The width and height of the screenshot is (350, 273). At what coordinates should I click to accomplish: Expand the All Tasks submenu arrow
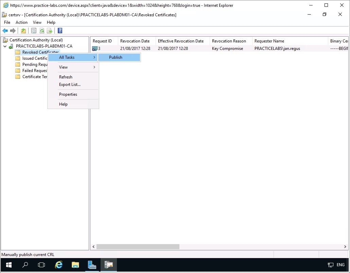coord(94,57)
